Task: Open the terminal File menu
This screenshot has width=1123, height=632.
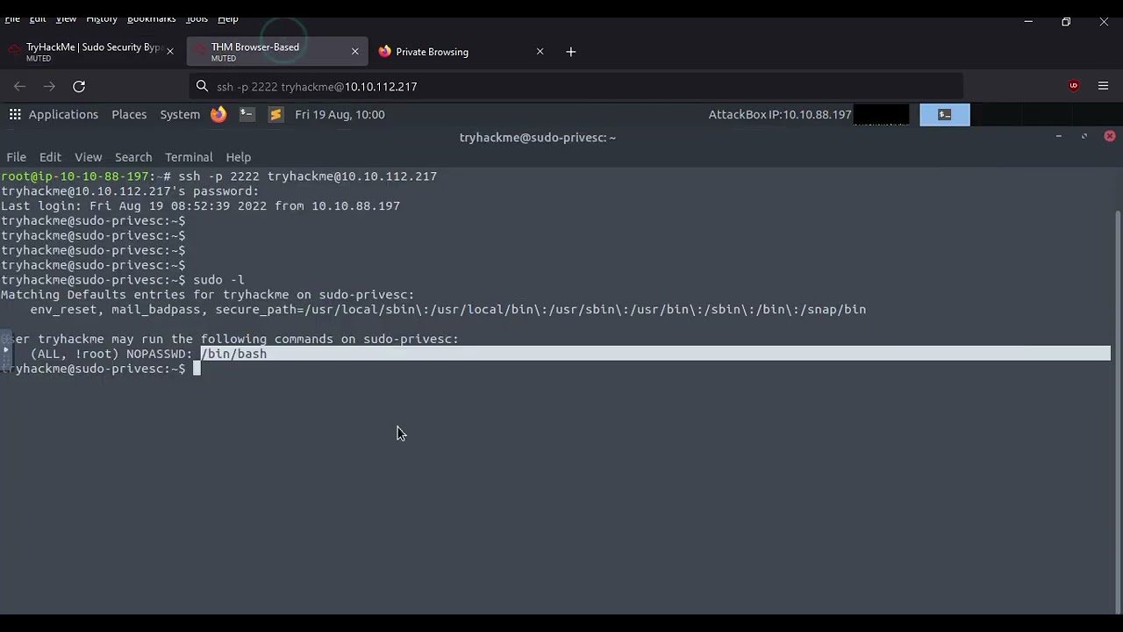Action: [x=16, y=157]
